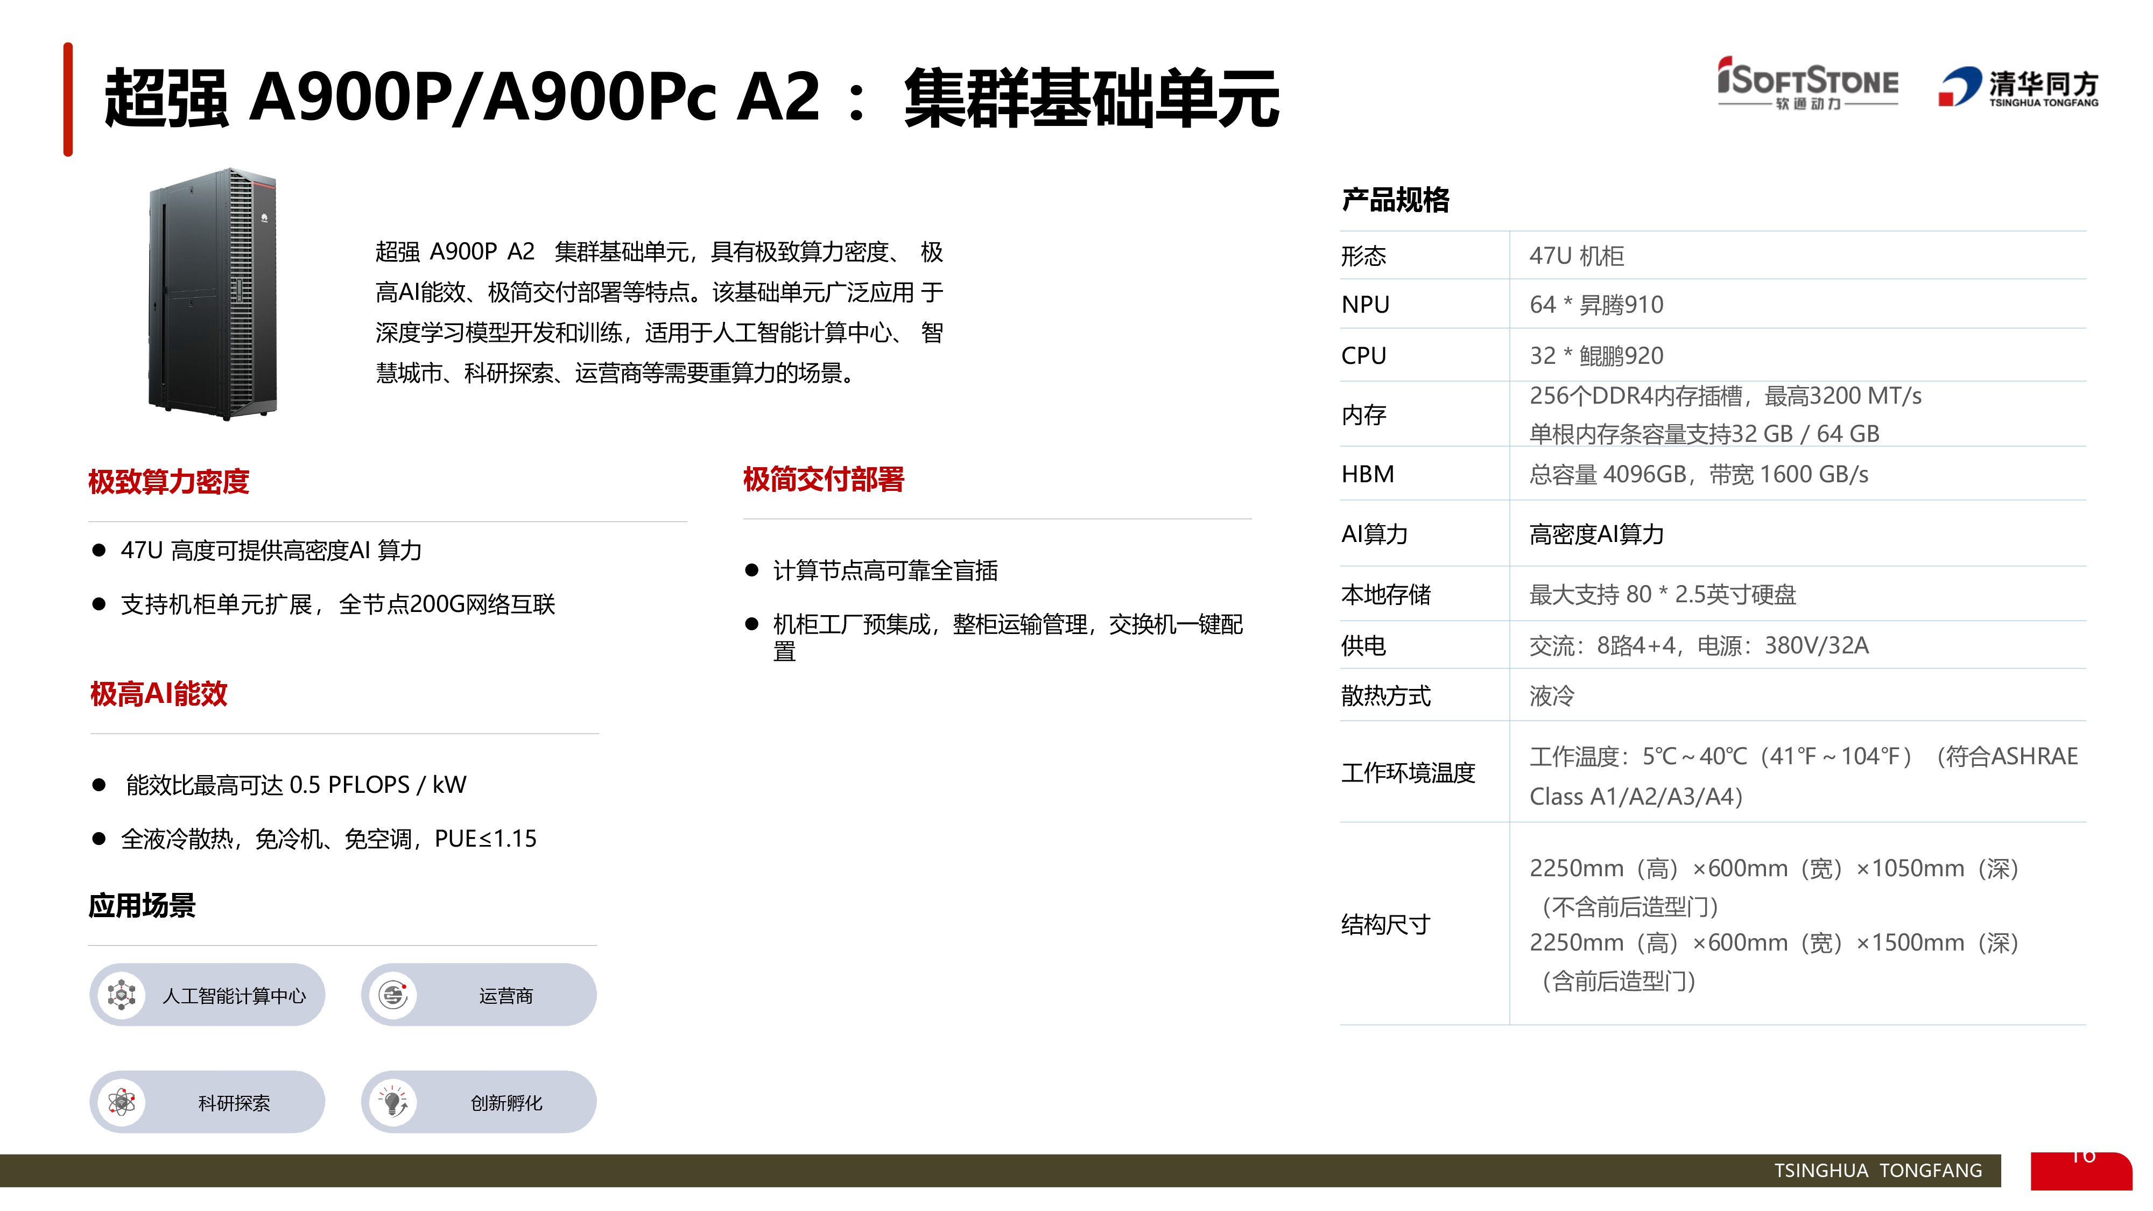The image size is (2153, 1211).
Task: Click the 内存 row label
Action: pos(1363,414)
